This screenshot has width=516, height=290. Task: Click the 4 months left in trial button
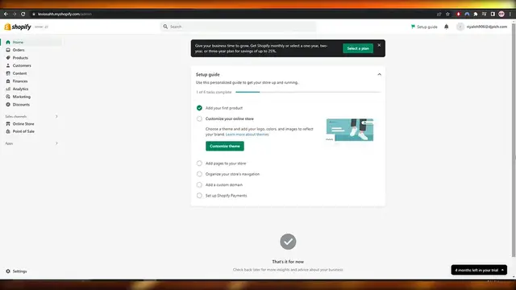pyautogui.click(x=479, y=270)
